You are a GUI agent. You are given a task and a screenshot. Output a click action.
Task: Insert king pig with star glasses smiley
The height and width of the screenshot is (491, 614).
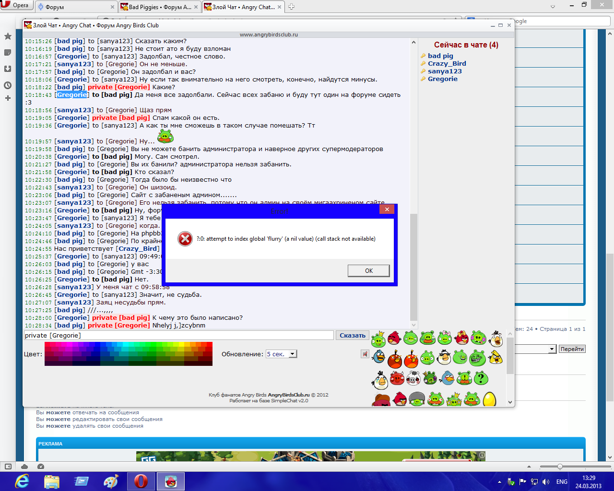454,399
